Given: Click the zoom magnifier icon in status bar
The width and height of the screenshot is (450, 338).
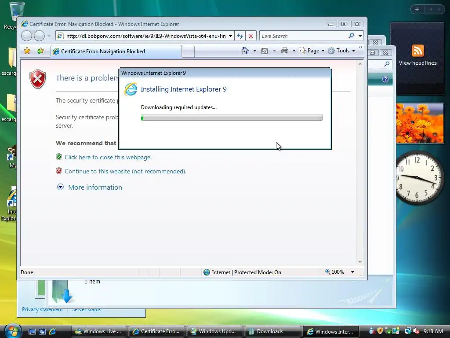Looking at the screenshot, I should [x=327, y=272].
